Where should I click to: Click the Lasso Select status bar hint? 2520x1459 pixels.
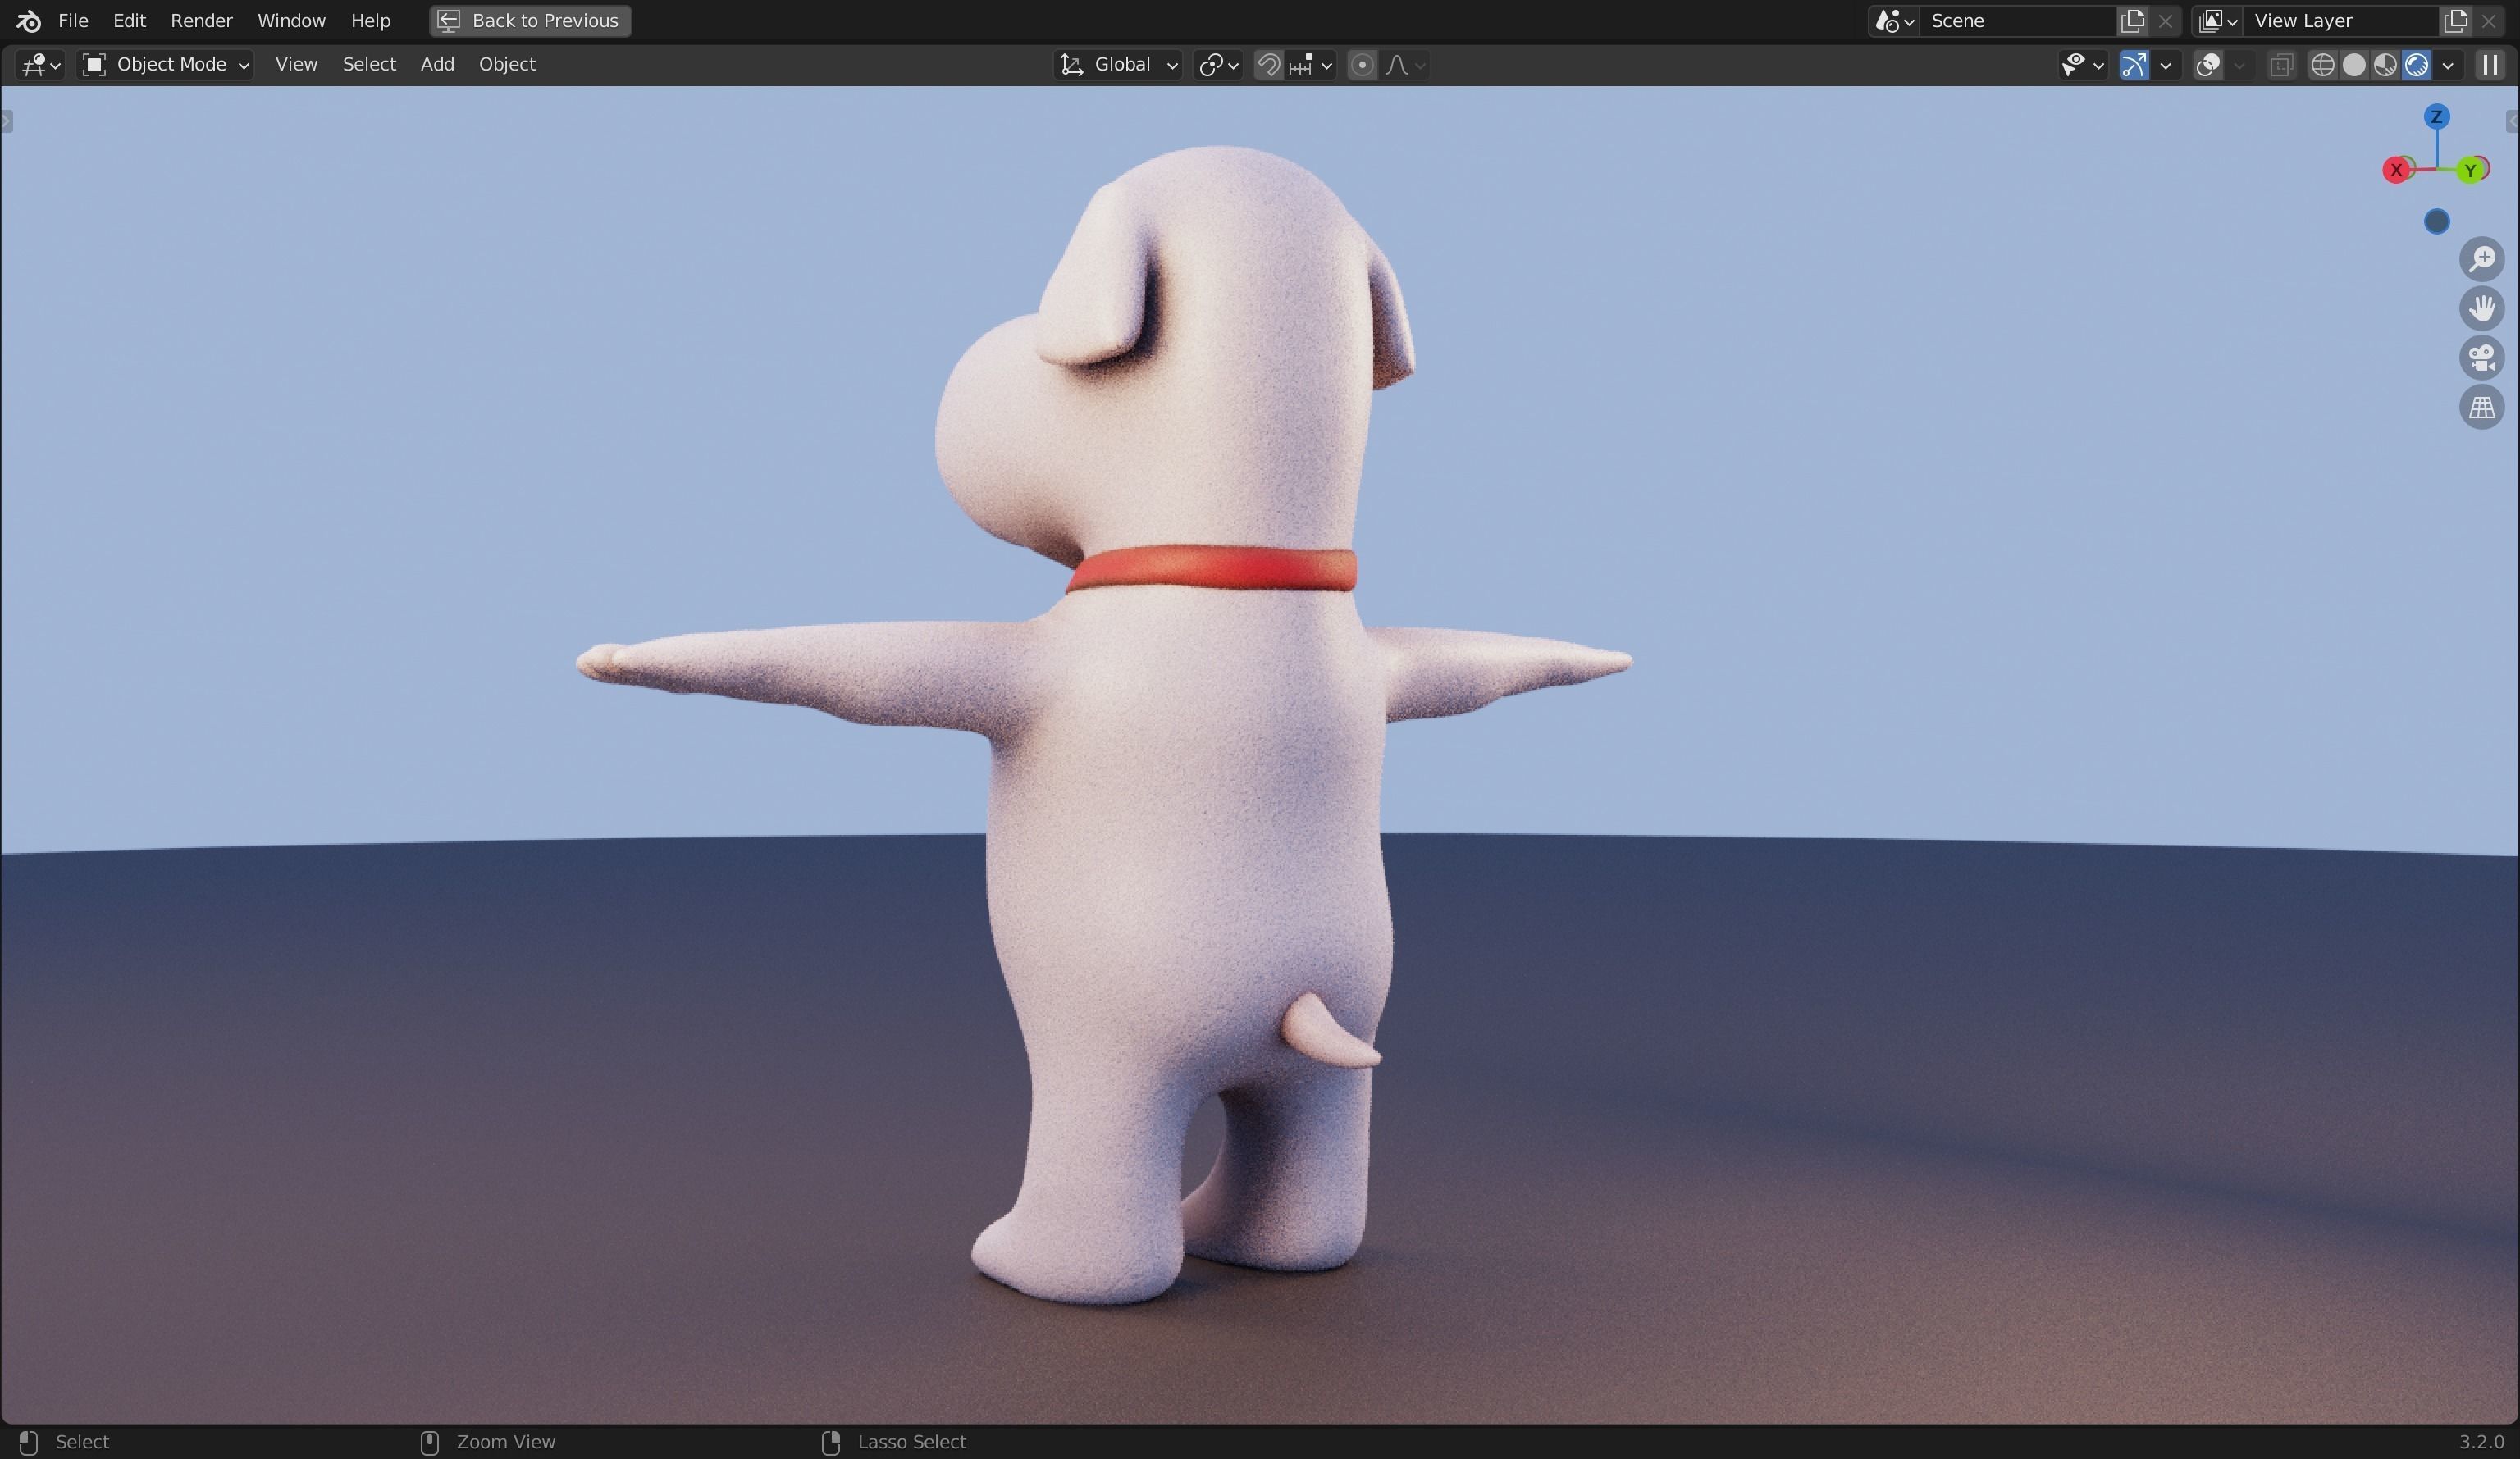coord(911,1441)
